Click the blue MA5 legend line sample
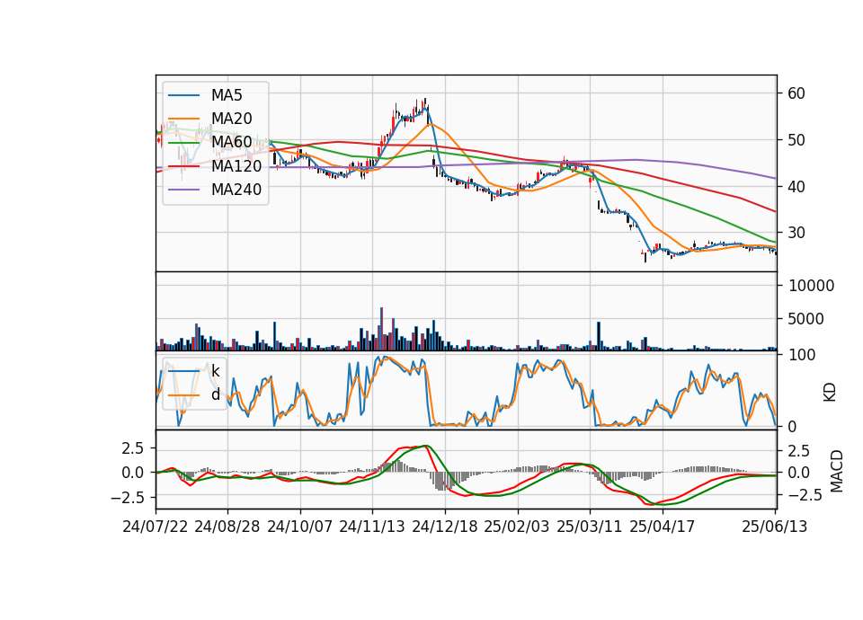Screen dimensions: 863x620 [183, 95]
